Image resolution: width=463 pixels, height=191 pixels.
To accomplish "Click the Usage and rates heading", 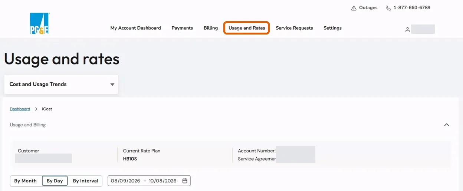I will click(62, 59).
